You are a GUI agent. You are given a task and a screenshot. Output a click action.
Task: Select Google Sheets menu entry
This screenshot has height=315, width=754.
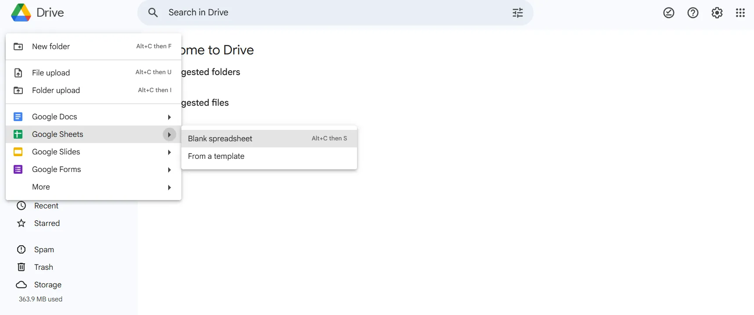[94, 134]
